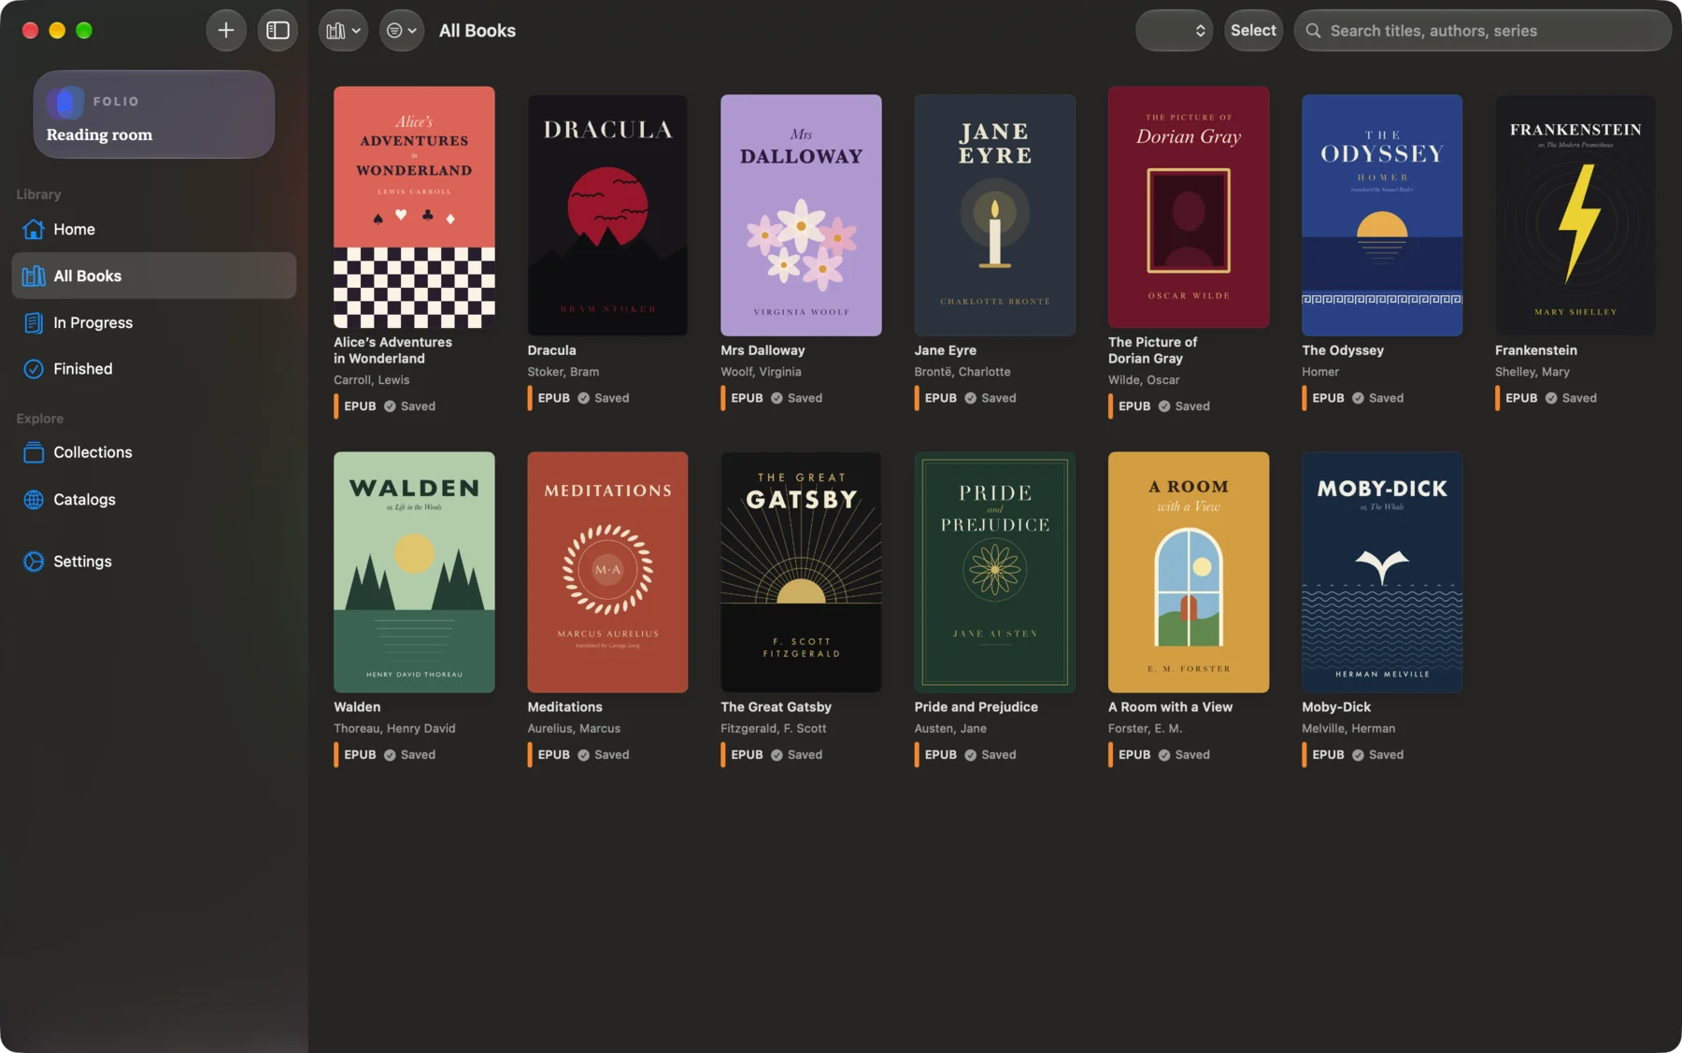The width and height of the screenshot is (1682, 1053).
Task: Click the Saved checkmark under Dracula
Action: (x=583, y=398)
